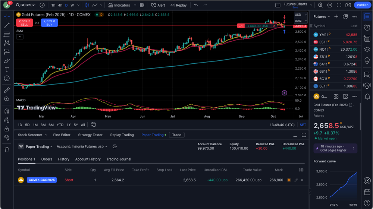This screenshot has height=209, width=373.
Task: Add symbol to Futures watchlist
Action: pyautogui.click(x=336, y=16)
